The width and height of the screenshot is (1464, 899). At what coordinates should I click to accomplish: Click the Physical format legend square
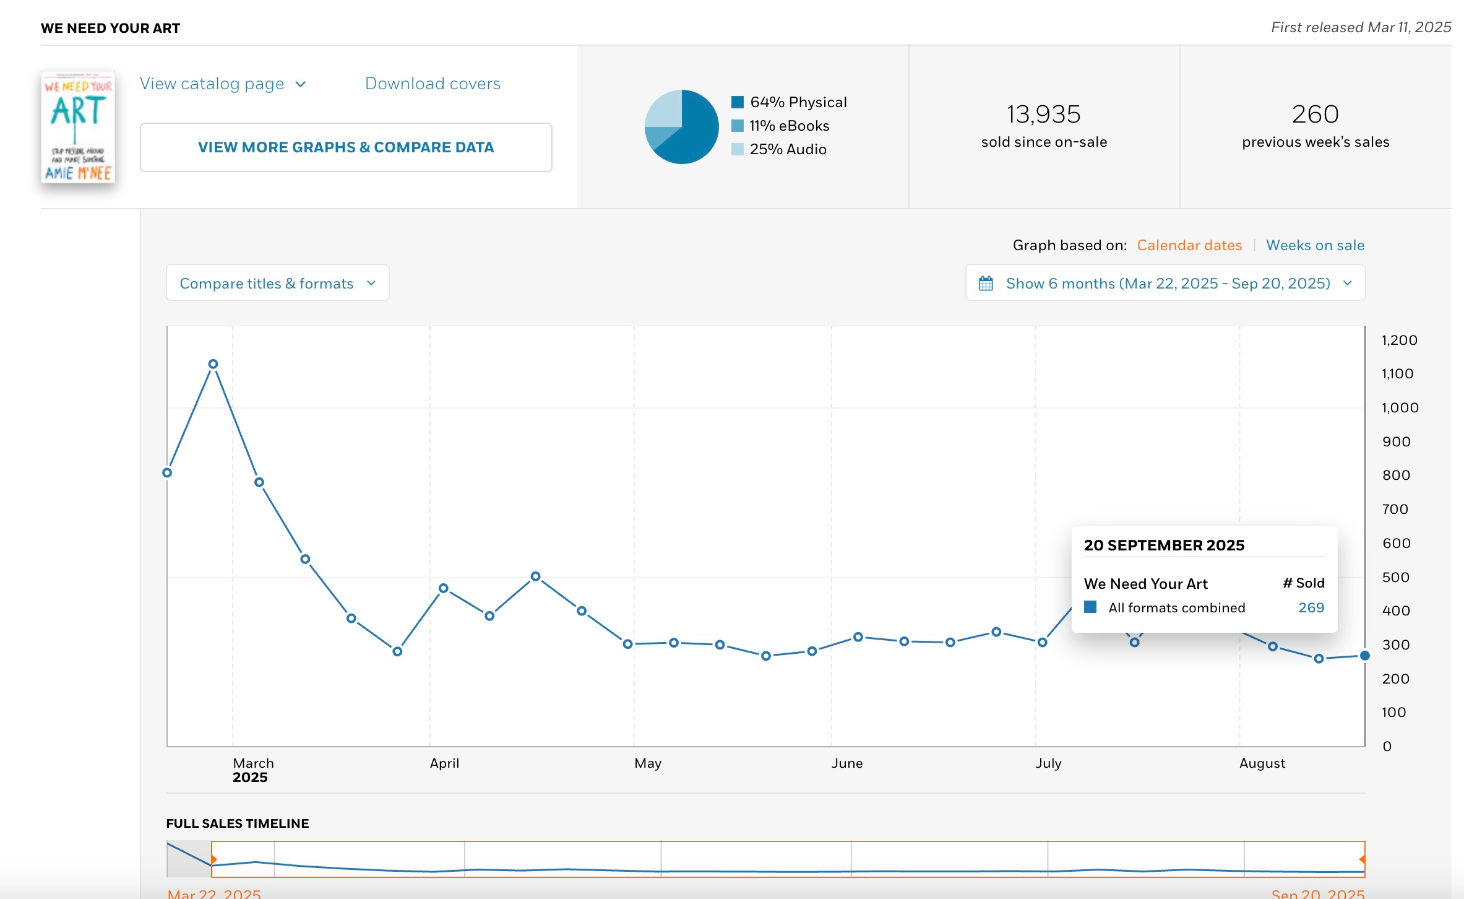click(737, 102)
